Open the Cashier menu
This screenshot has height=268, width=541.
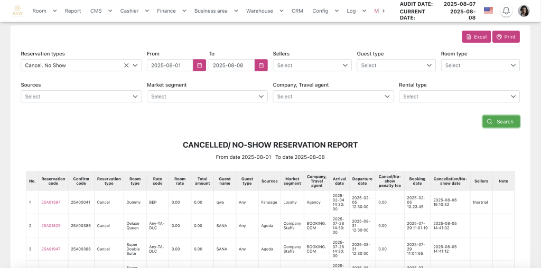pos(129,11)
